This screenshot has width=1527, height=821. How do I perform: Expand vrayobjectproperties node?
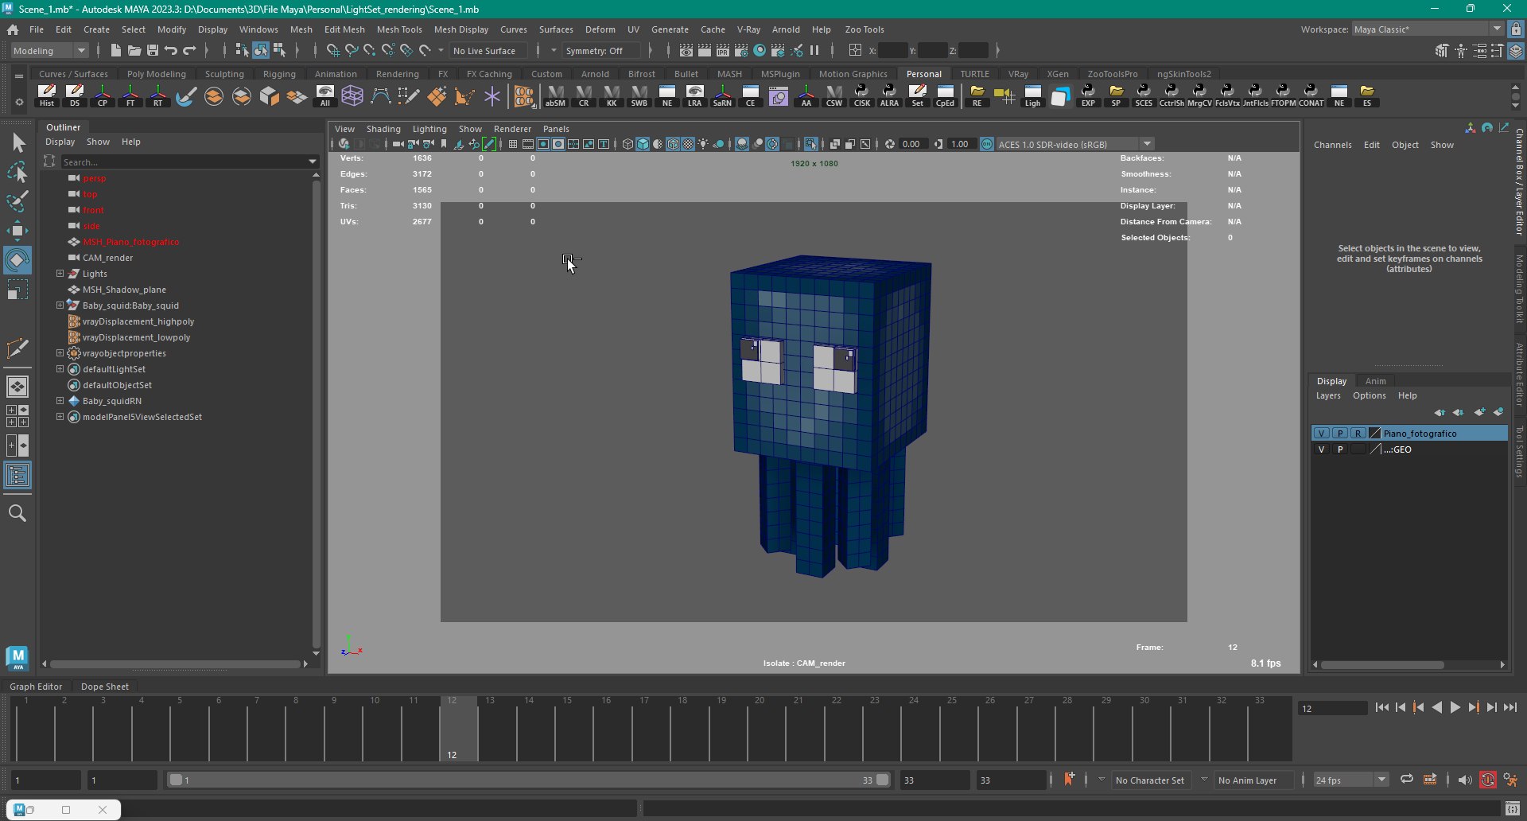pos(60,352)
